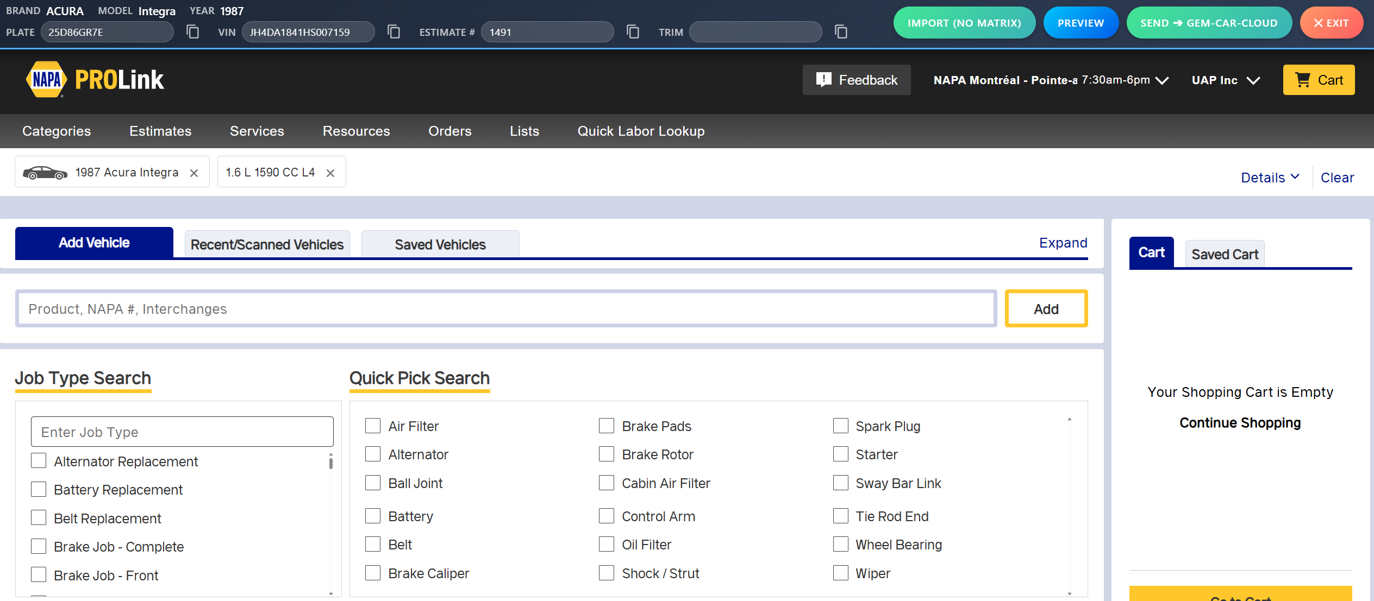Remove the 1.6 L 1590 CC L4 engine chip
Viewport: 1374px width, 601px height.
[x=330, y=173]
